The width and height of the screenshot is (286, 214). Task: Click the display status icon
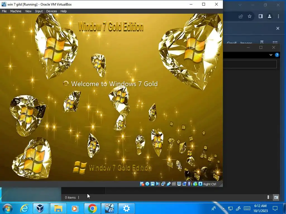point(179,184)
